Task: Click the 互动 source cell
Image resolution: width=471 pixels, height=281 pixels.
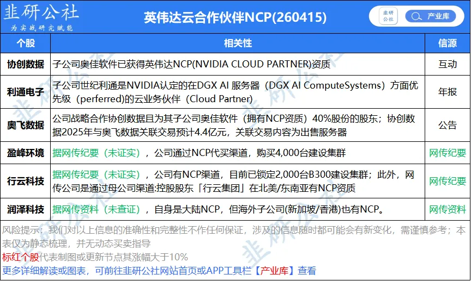Action: 447,64
